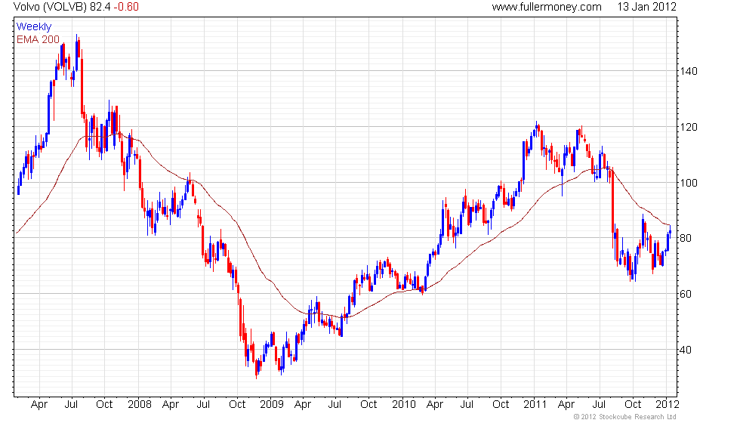Click the date '13 Jan 2012'
Screen dimensions: 740x423
[646, 7]
